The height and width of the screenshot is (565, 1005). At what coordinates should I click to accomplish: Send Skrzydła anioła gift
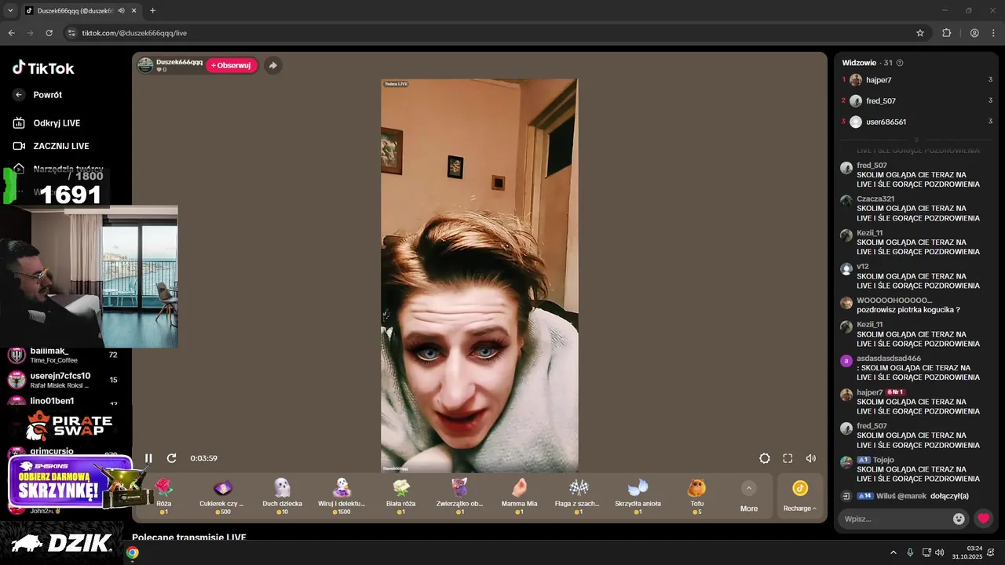(x=638, y=496)
